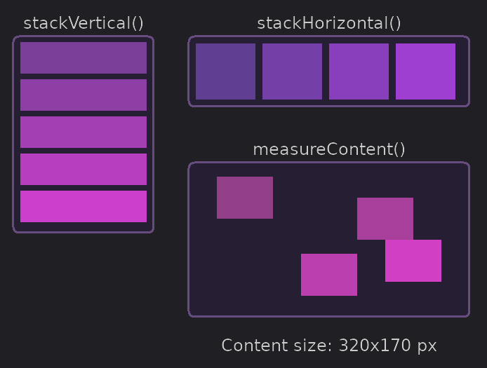Click the bright magenta rectangle in measureContent

413,261
